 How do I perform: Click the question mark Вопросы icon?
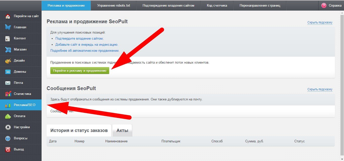8,138
